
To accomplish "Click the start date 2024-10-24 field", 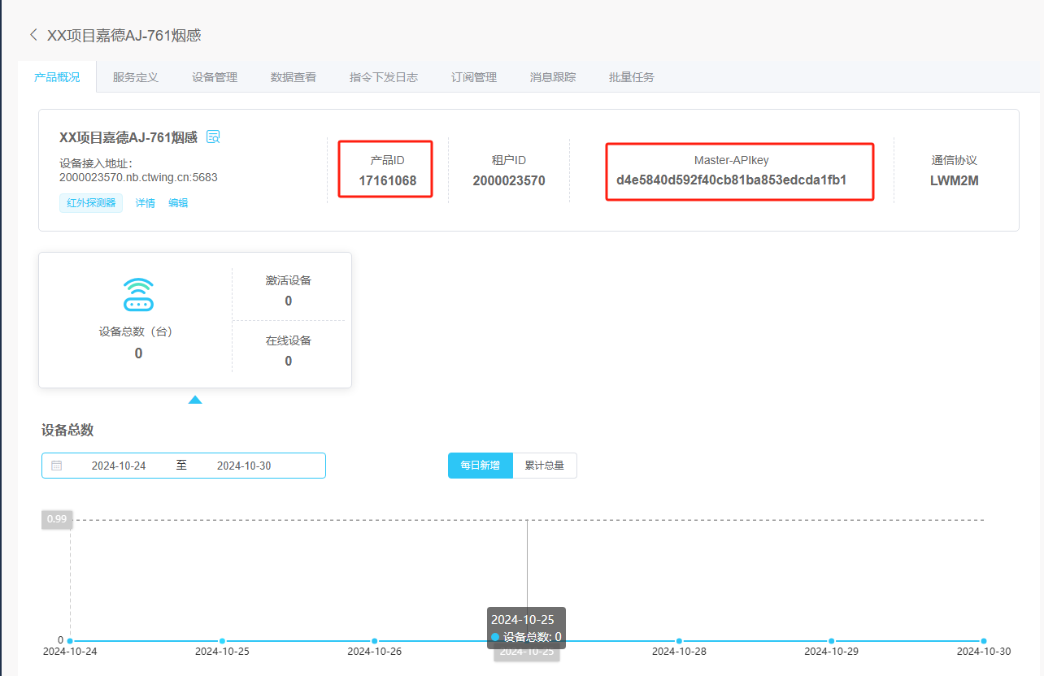I will 119,466.
